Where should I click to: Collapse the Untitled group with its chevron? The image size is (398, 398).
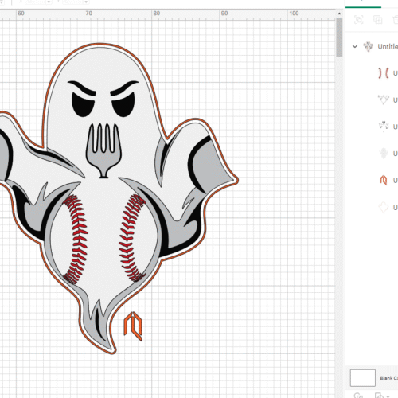click(355, 46)
